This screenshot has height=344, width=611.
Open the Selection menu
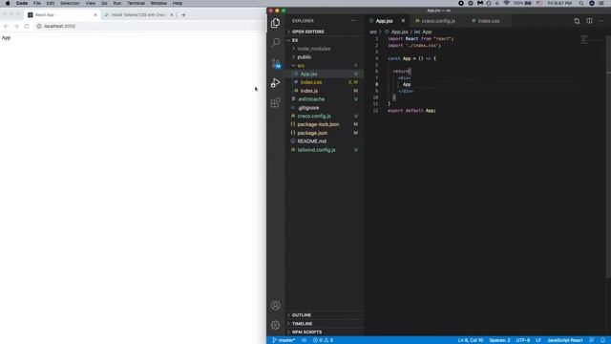70,3
